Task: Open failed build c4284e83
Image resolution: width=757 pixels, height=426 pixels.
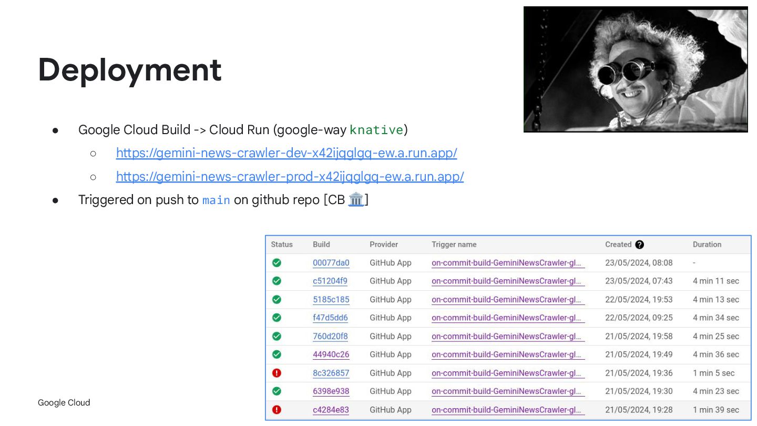Action: (331, 410)
